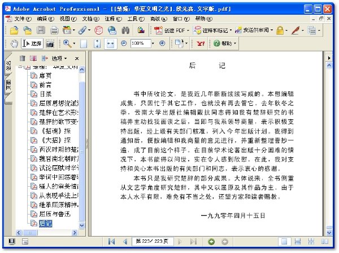Click the Sign pen icon
The height and width of the screenshot is (253, 339).
click(x=295, y=31)
